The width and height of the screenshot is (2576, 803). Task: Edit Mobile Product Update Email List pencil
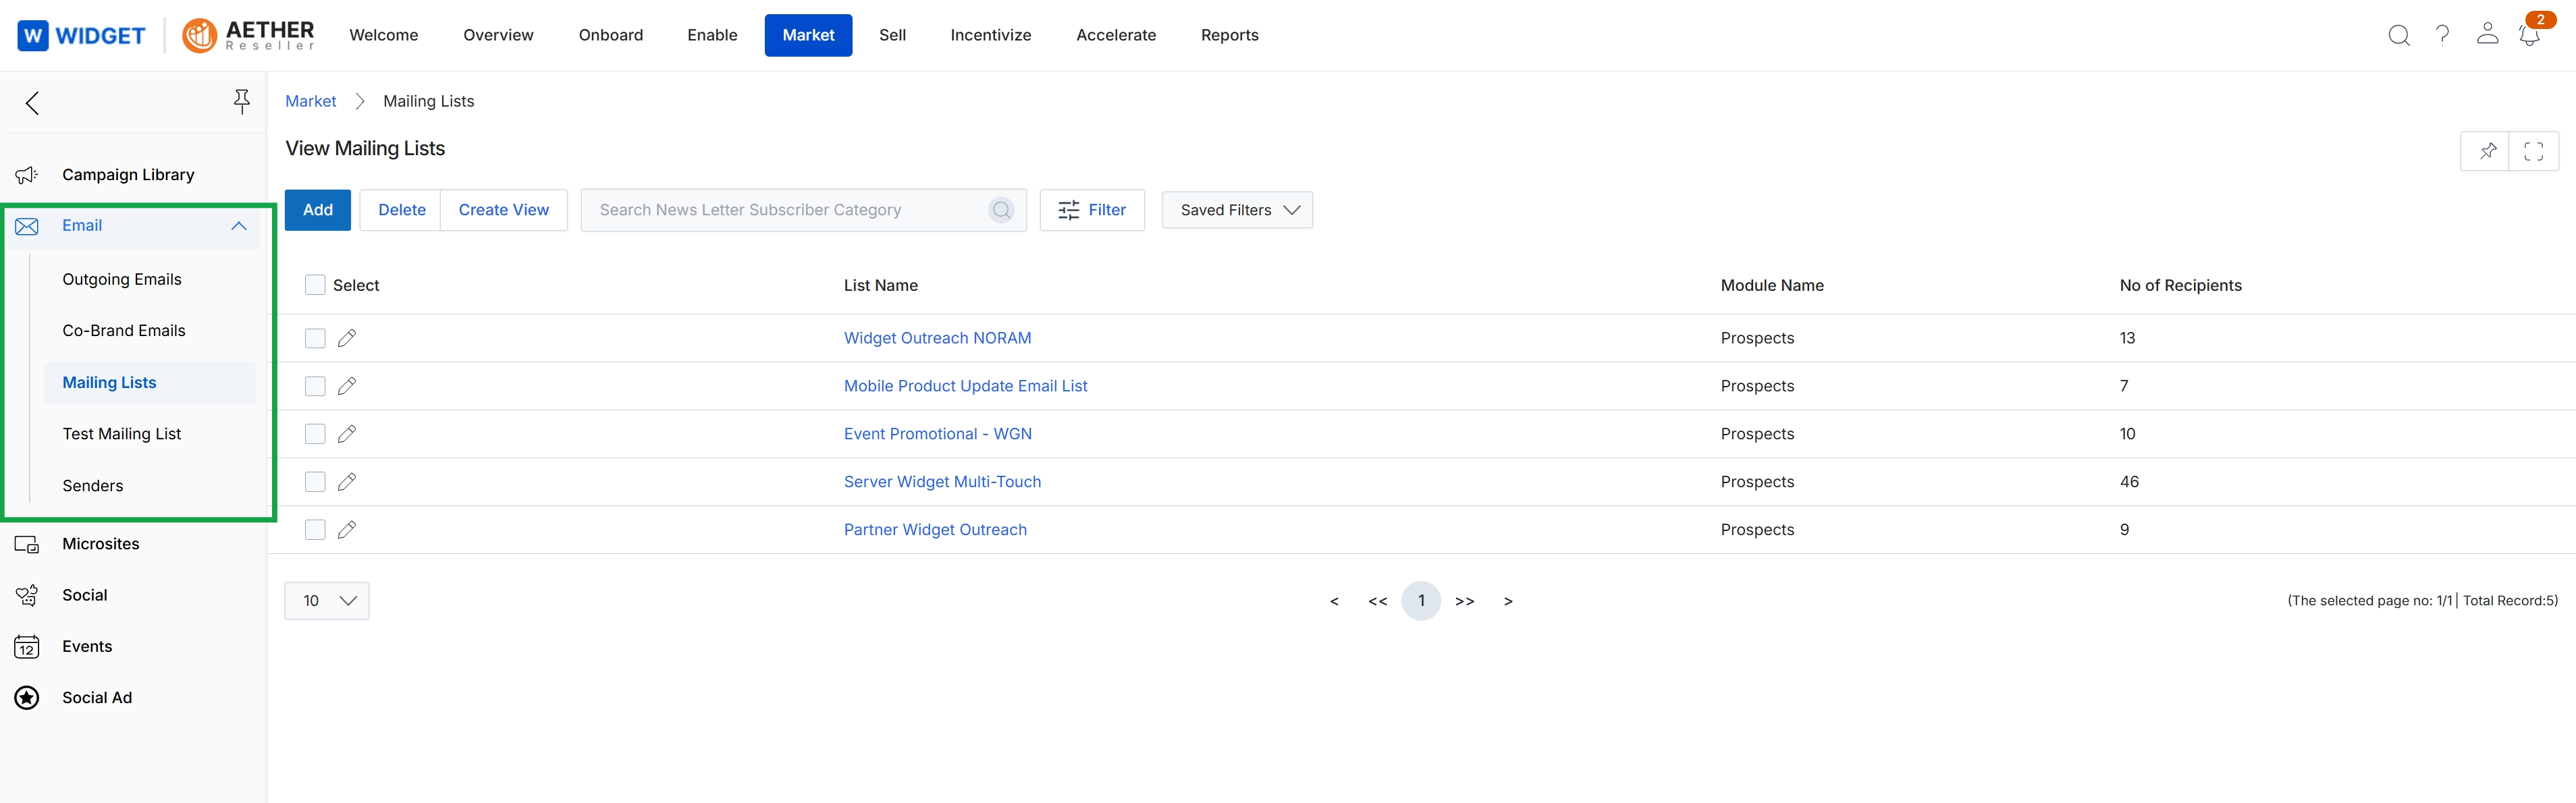pos(347,387)
